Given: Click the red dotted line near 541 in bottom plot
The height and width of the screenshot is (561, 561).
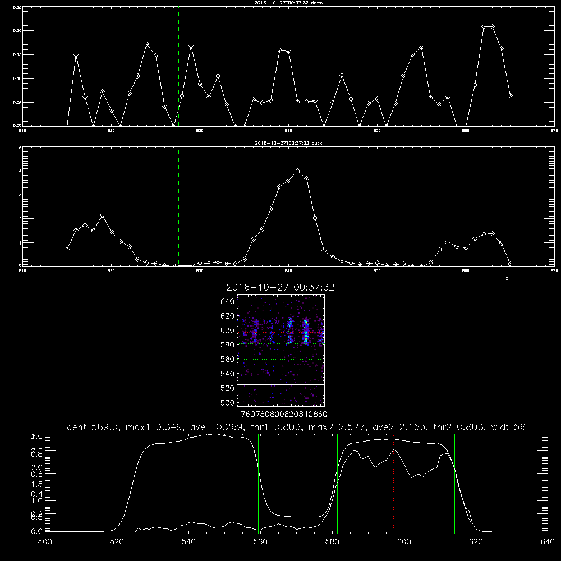Looking at the screenshot, I should pos(192,483).
